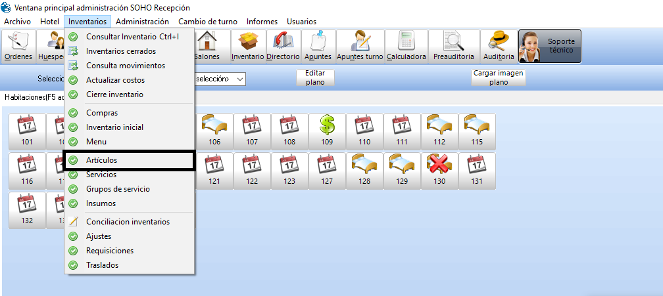Select room 106 bed thumbnail
The height and width of the screenshot is (296, 663).
(x=214, y=131)
